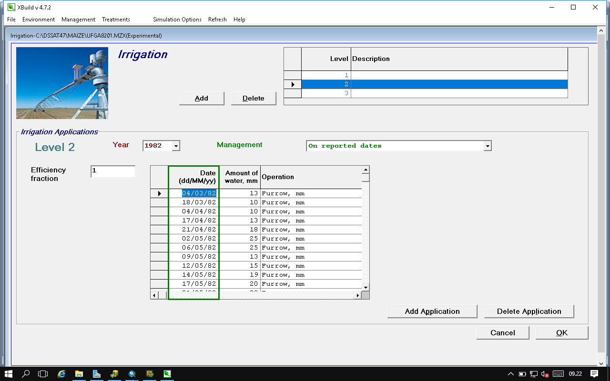
Task: Open the Windows Start menu
Action: click(x=9, y=374)
